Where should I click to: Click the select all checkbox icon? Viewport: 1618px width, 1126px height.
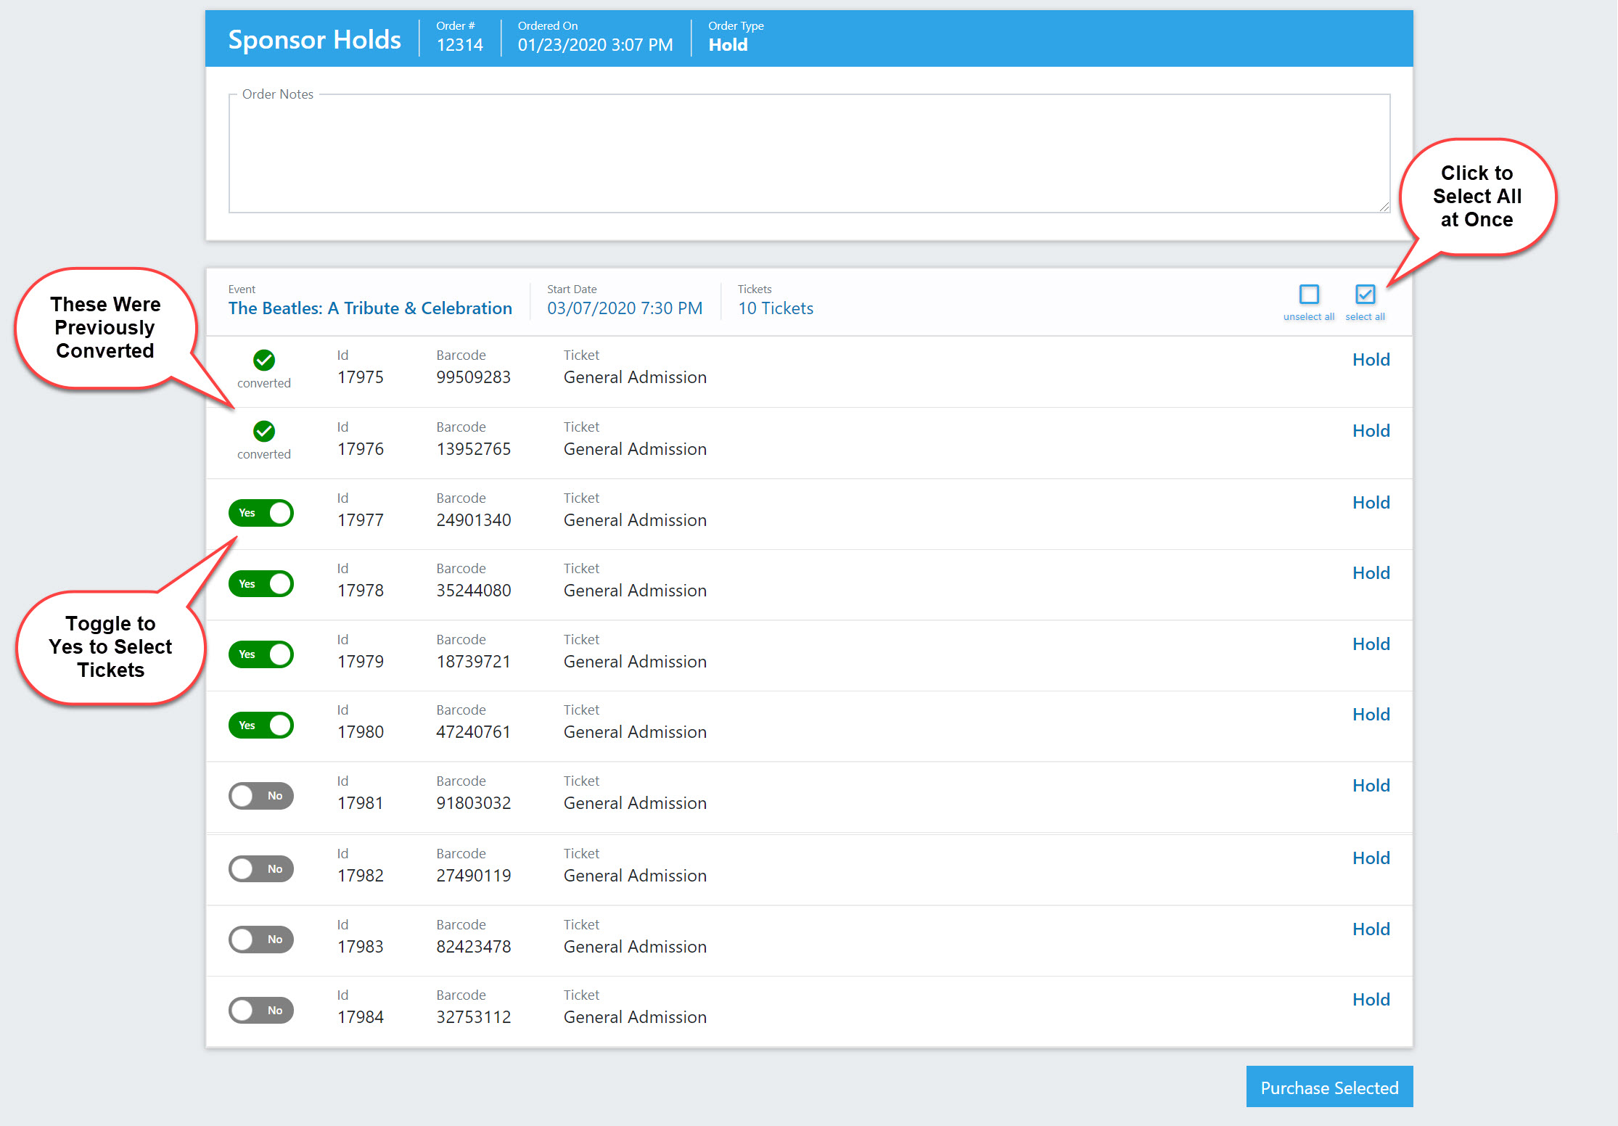(x=1365, y=295)
